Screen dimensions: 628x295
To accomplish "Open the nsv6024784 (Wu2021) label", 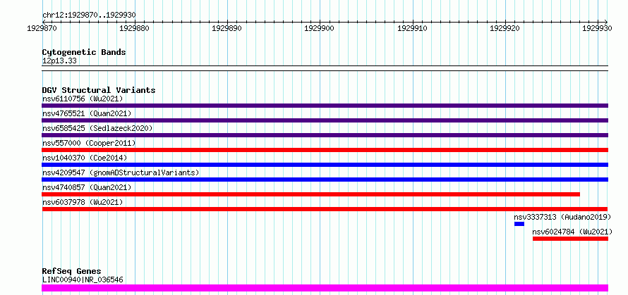I will [573, 232].
